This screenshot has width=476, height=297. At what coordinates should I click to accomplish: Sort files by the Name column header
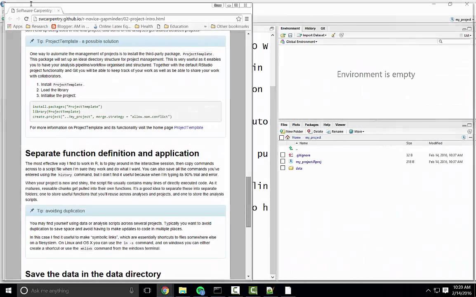tap(304, 143)
